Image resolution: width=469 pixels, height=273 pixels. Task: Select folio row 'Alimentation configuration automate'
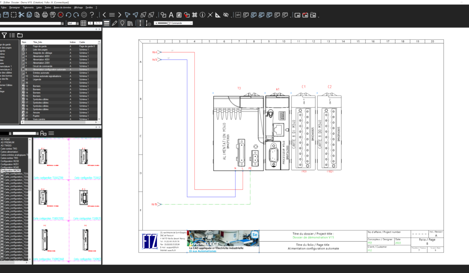59,69
